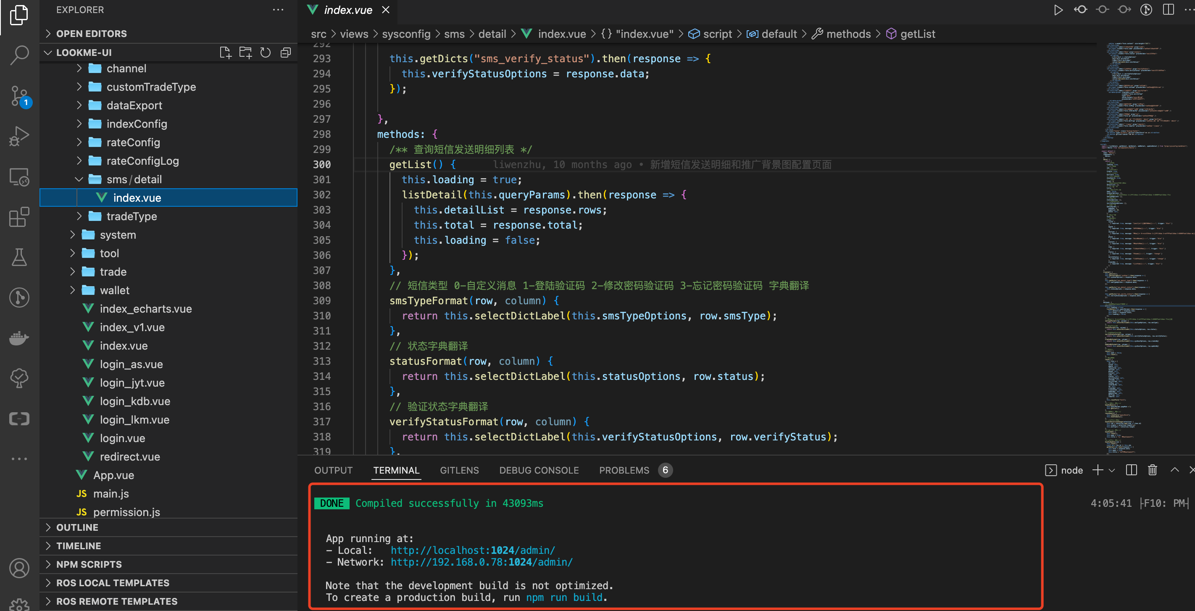Maximize the terminal panel size
1195x611 pixels.
tap(1174, 470)
